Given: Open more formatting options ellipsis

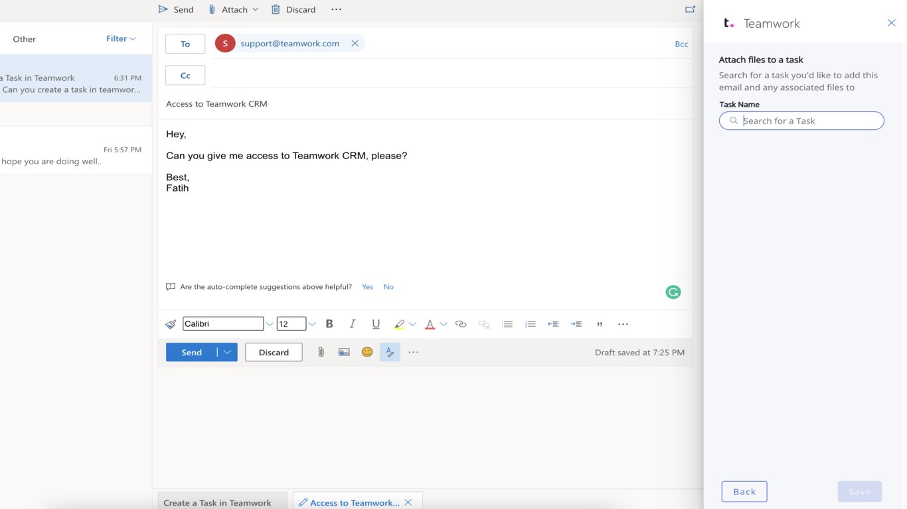Looking at the screenshot, I should [623, 324].
